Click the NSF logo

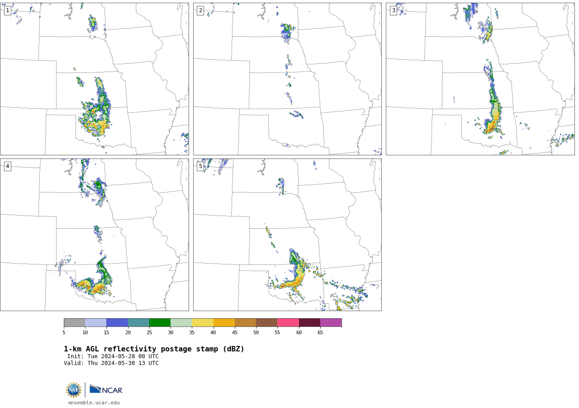click(74, 390)
